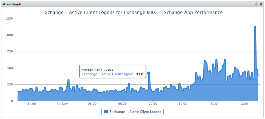
Task: Click the chart title text
Action: [132, 13]
